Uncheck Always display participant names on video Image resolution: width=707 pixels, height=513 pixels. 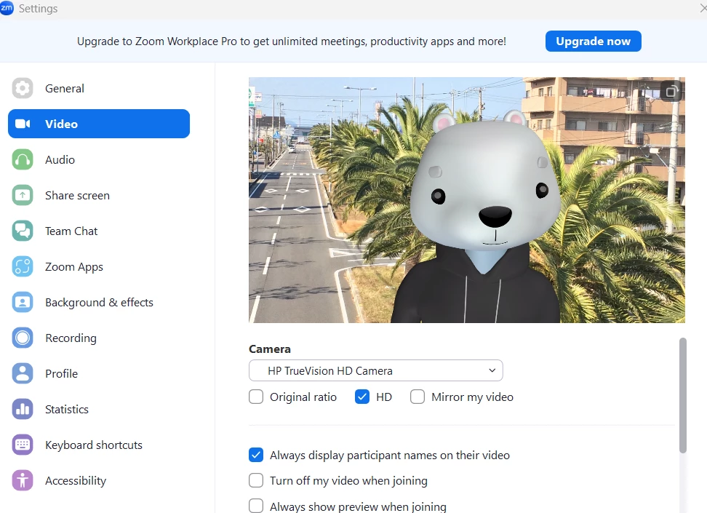[x=256, y=455]
